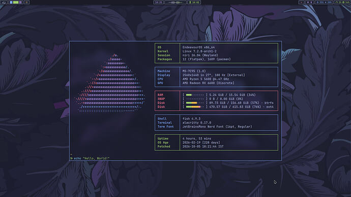
Task: Click the 'alacritty 0.17.0' terminal value
Action: [196, 123]
